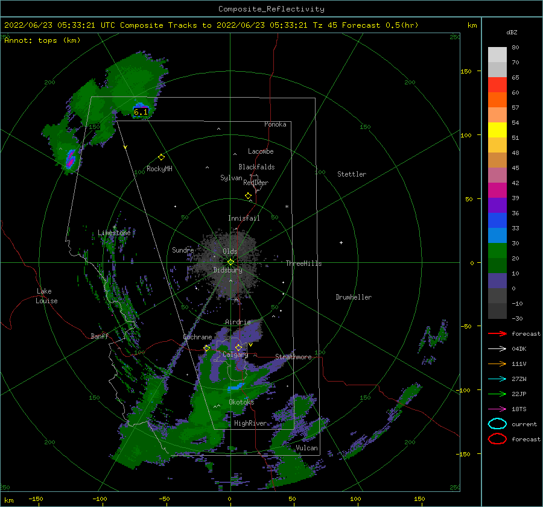Screen dimensions: 543x507
Task: Click the Composite_Reflectivity title text
Action: [x=271, y=9]
